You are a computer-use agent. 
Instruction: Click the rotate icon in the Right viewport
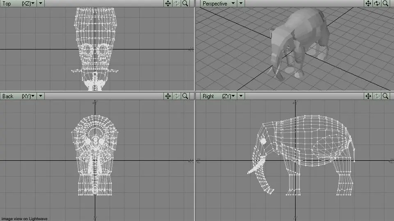pos(377,96)
